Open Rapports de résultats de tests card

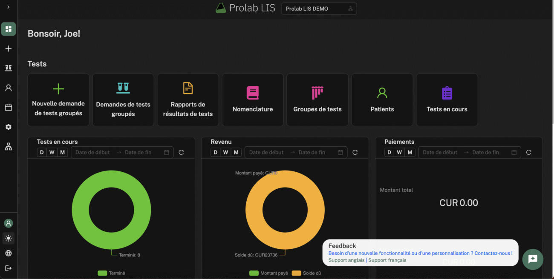[188, 100]
